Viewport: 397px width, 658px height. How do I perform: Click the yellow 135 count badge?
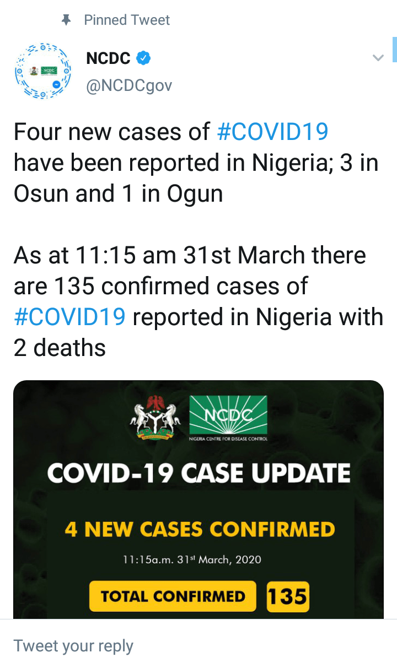pyautogui.click(x=287, y=596)
